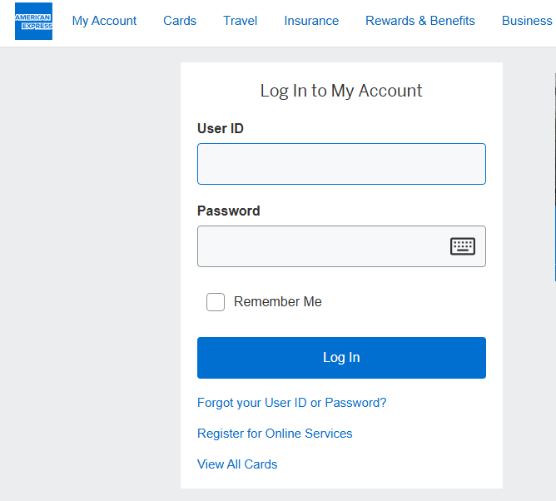This screenshot has width=556, height=501.
Task: Open the virtual keyboard in Password field
Action: tap(463, 246)
